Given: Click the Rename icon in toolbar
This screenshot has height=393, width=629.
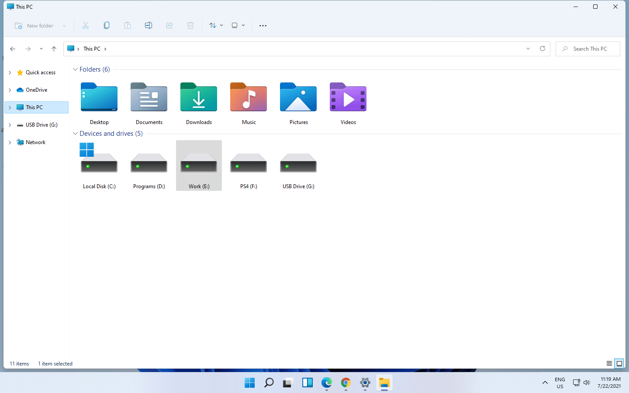Looking at the screenshot, I should [x=149, y=26].
